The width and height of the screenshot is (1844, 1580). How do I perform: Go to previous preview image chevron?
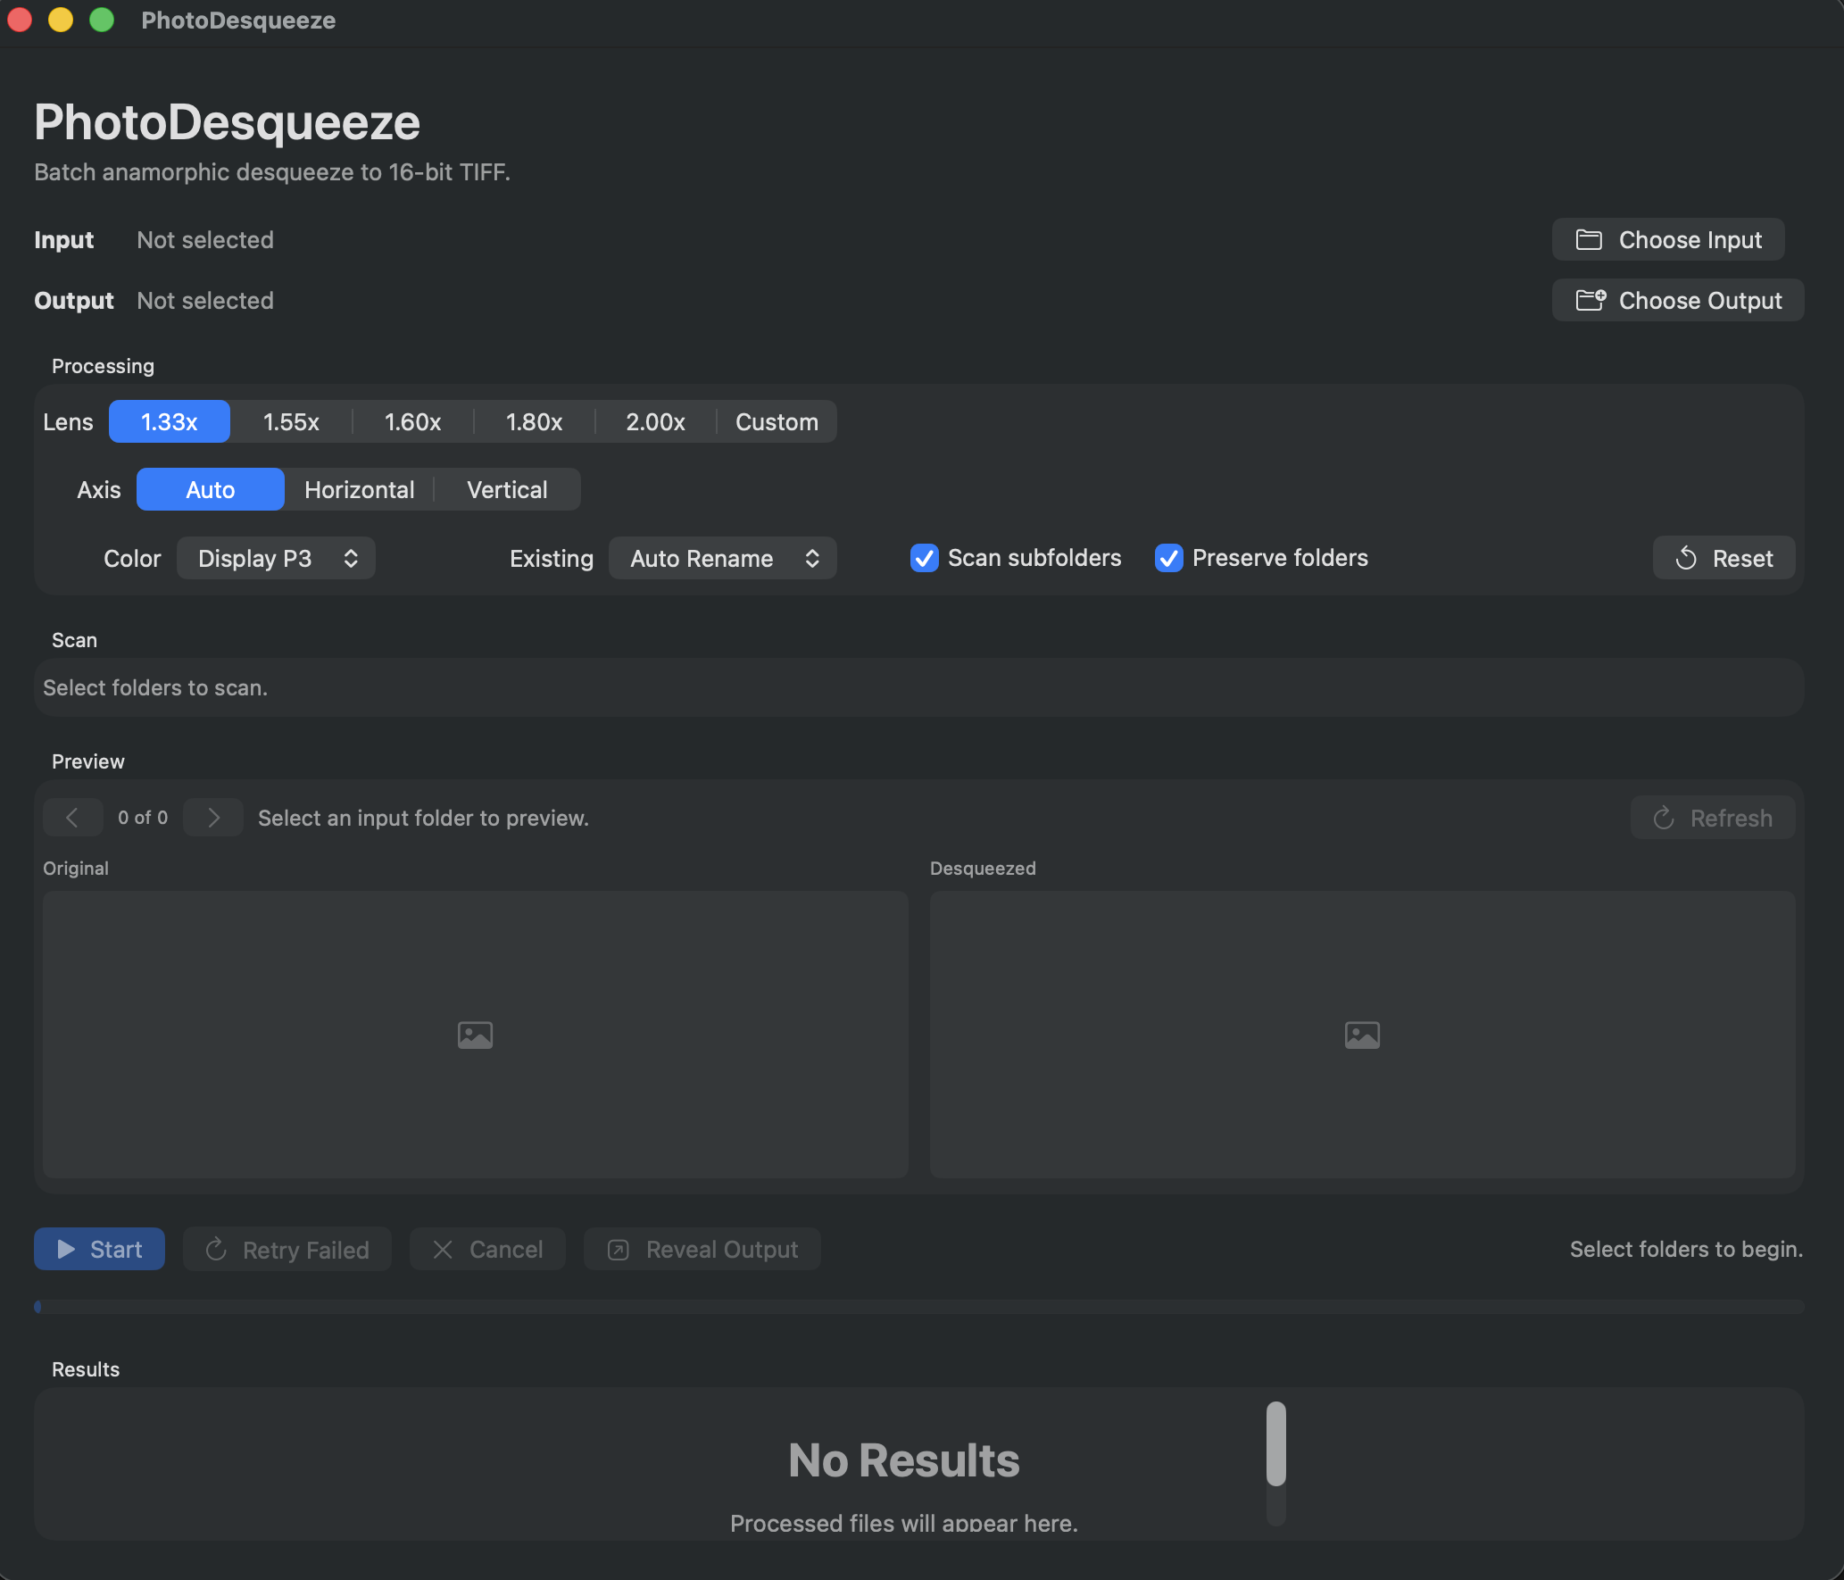(72, 818)
